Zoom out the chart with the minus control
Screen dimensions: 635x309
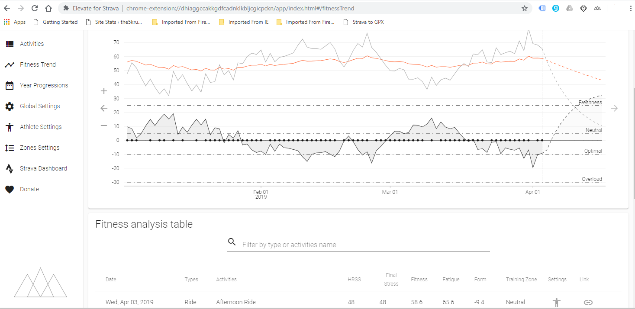point(103,125)
